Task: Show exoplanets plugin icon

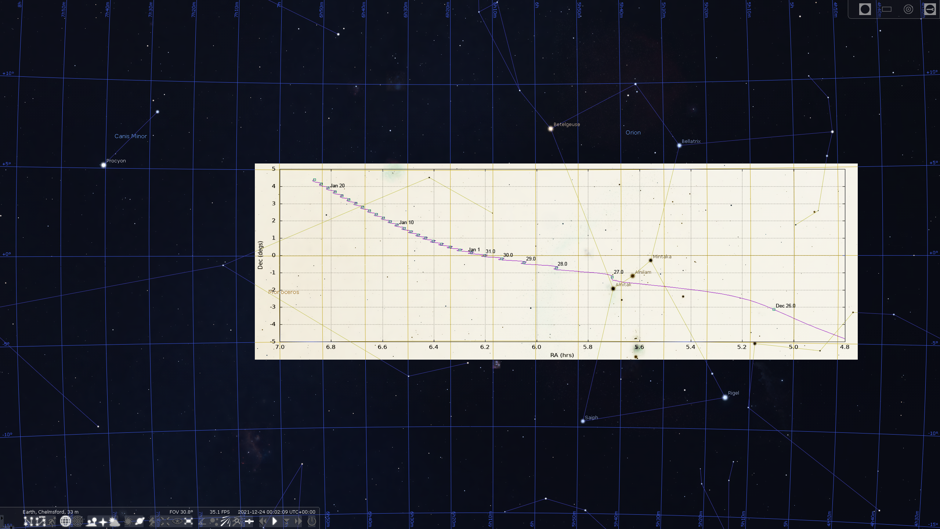Action: click(x=214, y=521)
